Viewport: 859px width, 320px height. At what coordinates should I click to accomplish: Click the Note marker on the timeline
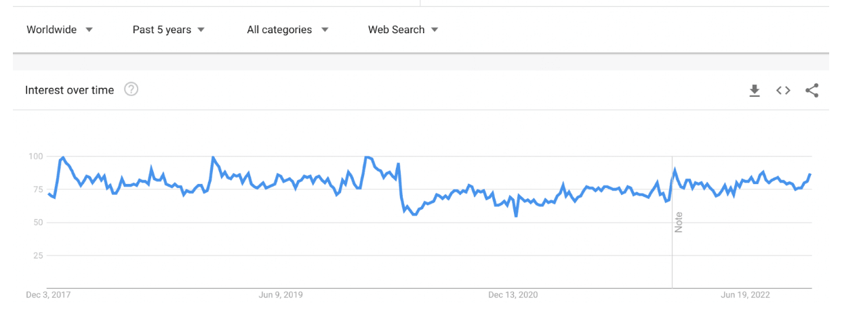[x=679, y=222]
